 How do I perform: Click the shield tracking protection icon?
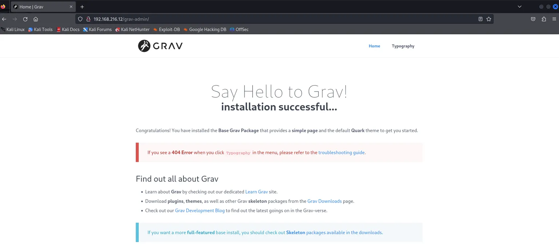[x=81, y=19]
